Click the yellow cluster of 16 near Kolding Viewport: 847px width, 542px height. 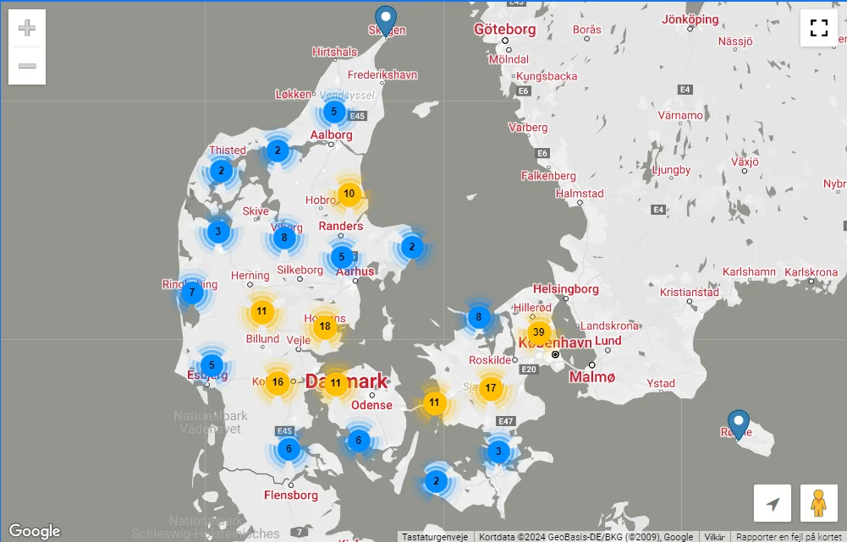[278, 382]
